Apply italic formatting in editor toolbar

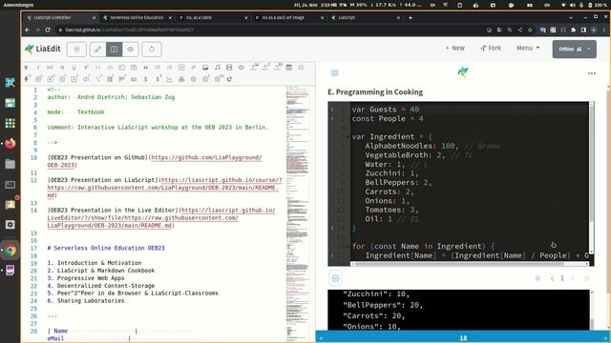coord(38,68)
